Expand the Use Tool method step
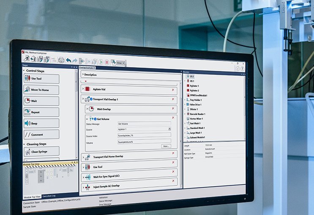This screenshot has width=314, height=215. (x=83, y=167)
